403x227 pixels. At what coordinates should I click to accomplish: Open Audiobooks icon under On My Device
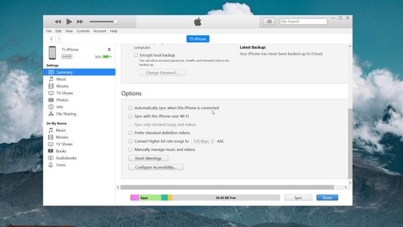click(51, 158)
